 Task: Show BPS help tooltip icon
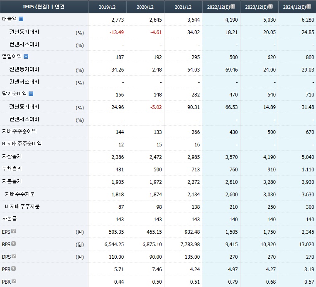click(14, 244)
